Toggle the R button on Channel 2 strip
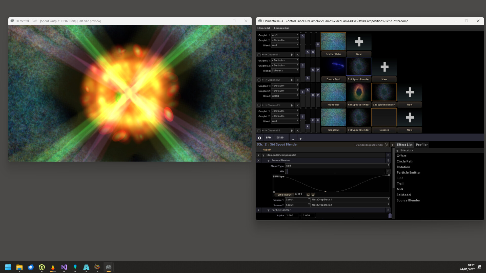The width and height of the screenshot is (486, 273). coord(313,70)
